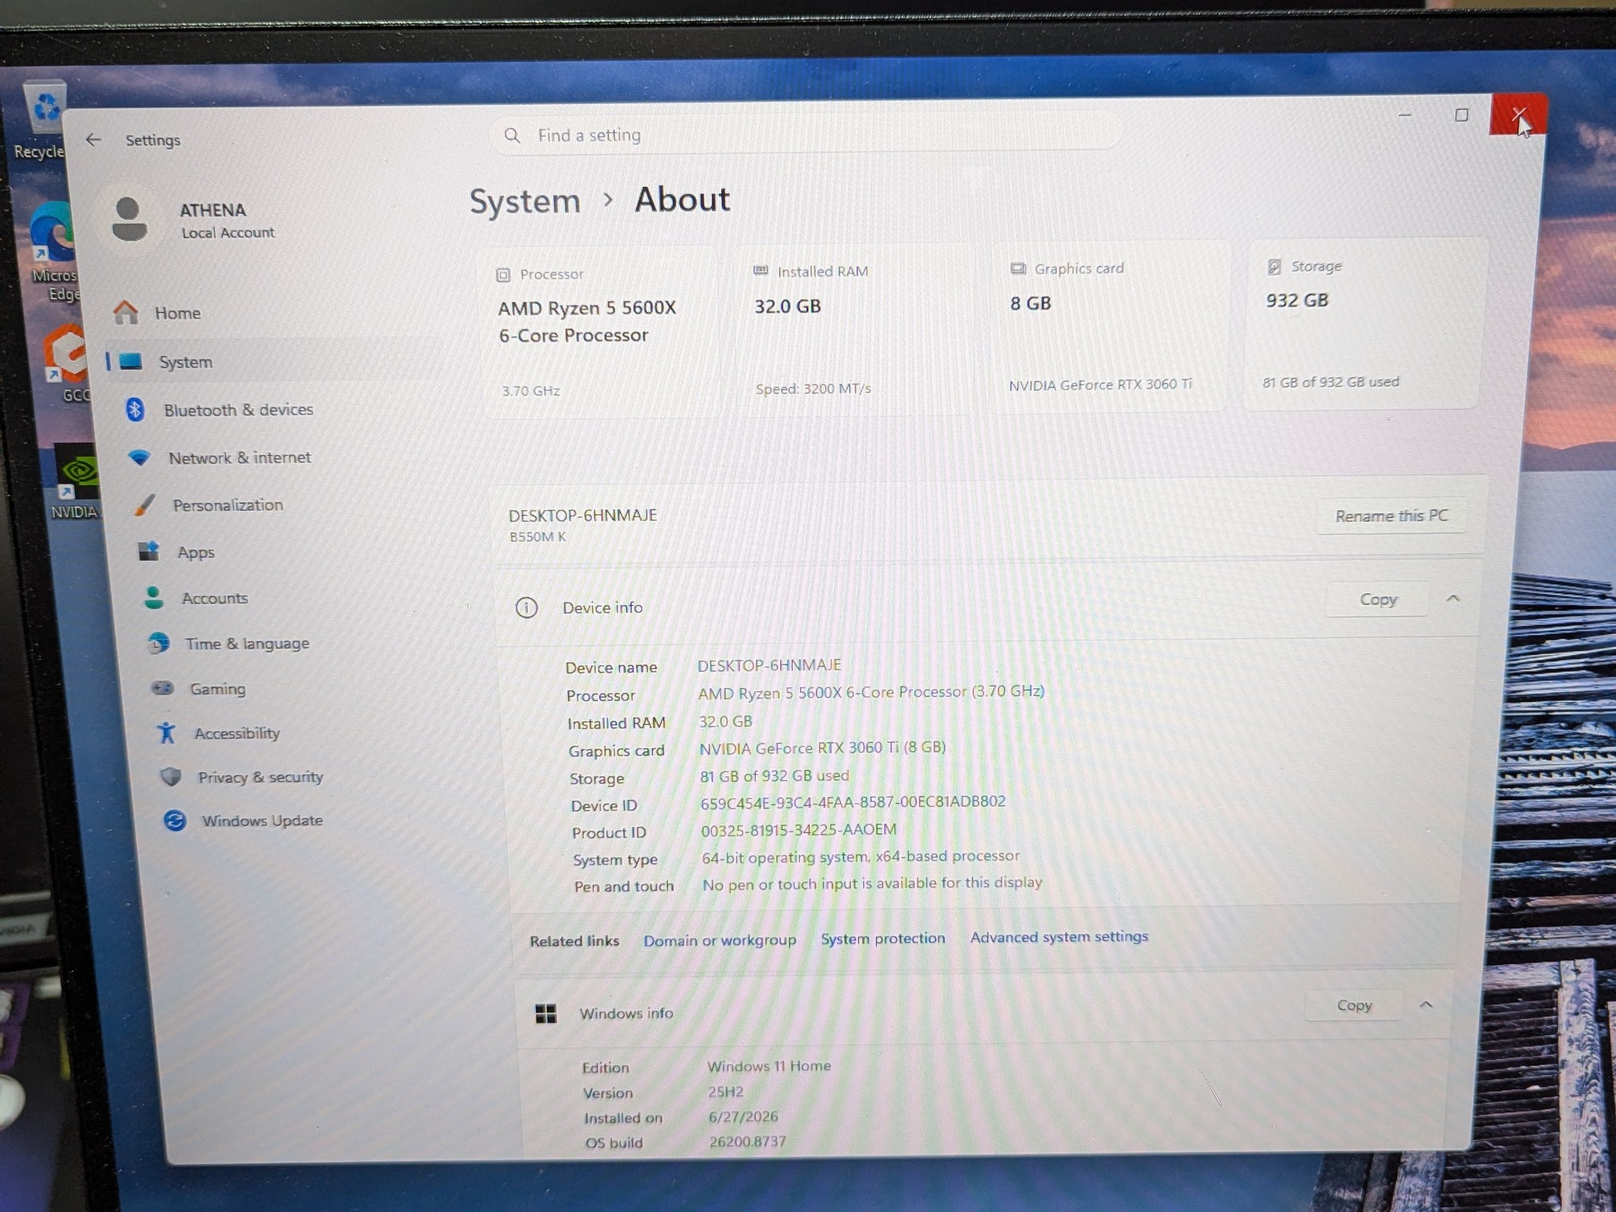Click the System monitor icon
This screenshot has height=1212, width=1616.
[x=131, y=361]
